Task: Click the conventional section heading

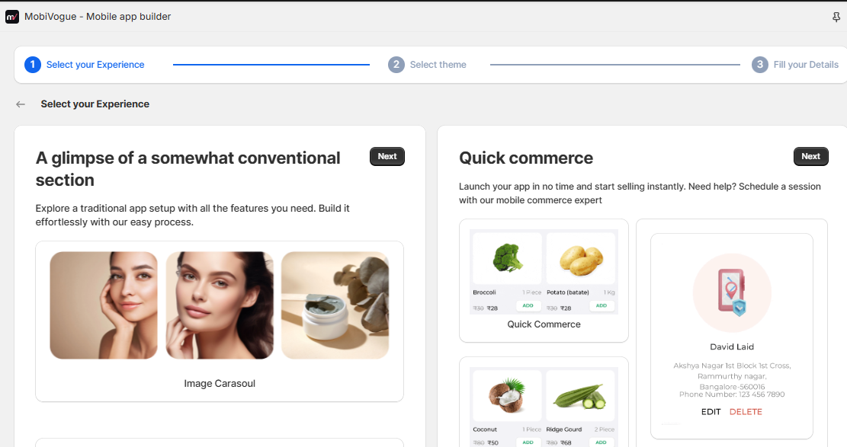Action: tap(188, 169)
